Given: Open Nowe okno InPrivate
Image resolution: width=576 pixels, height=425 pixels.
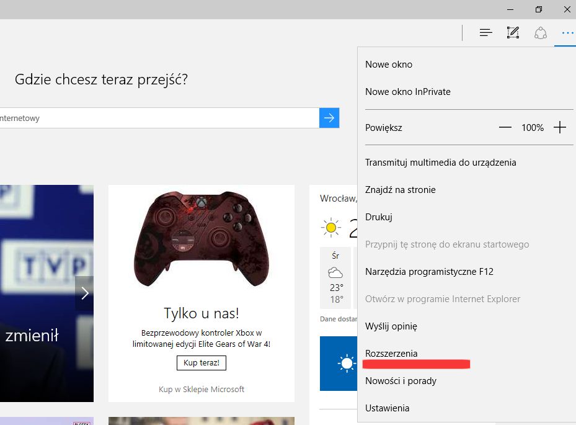Looking at the screenshot, I should pyautogui.click(x=408, y=92).
